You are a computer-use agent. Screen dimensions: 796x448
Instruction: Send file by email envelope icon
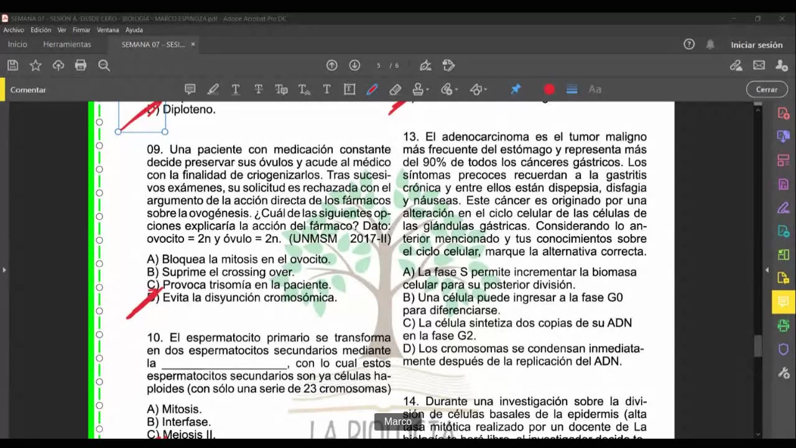coord(759,65)
